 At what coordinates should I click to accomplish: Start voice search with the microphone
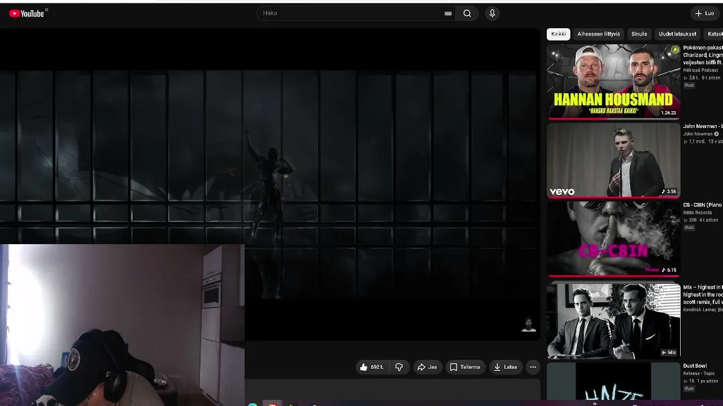tap(492, 14)
